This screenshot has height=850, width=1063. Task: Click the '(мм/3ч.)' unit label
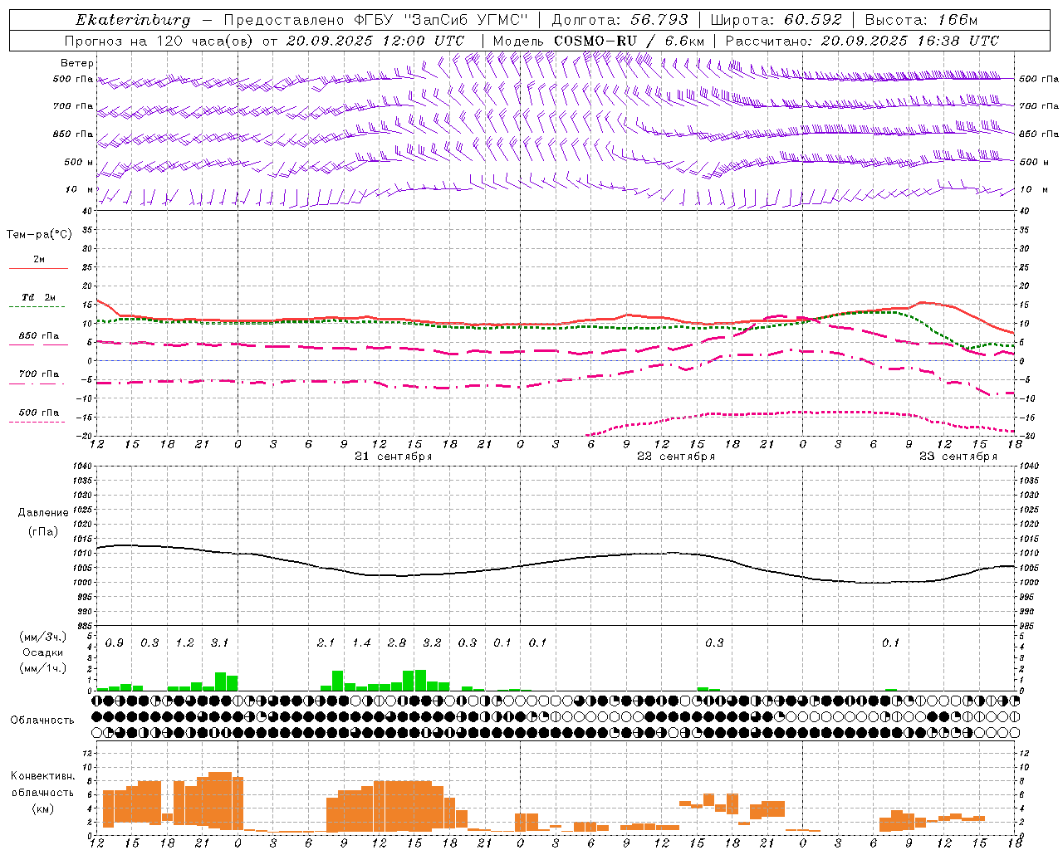(43, 637)
